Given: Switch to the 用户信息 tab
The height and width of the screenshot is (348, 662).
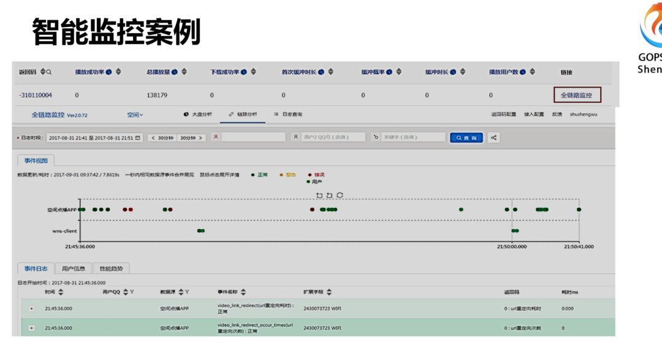Looking at the screenshot, I should (x=74, y=268).
